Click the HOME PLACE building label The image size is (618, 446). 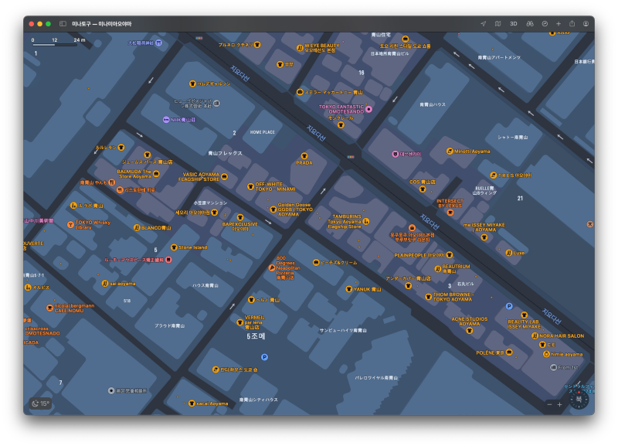[x=262, y=132]
